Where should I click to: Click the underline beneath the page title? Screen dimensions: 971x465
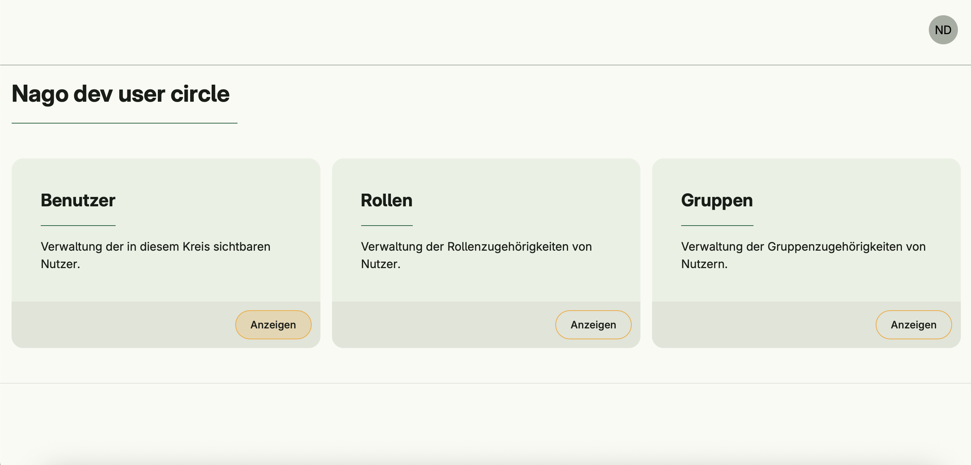coord(124,123)
